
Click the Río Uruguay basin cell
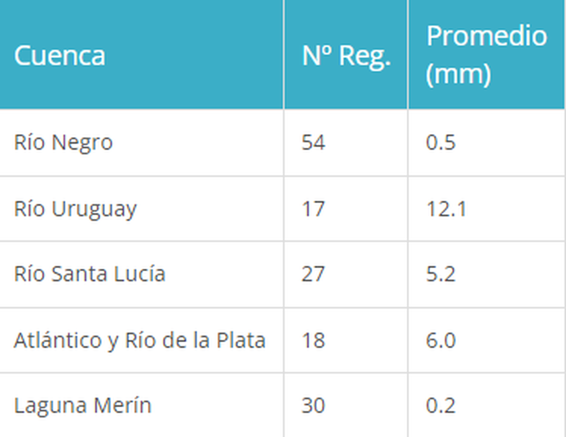(x=75, y=209)
